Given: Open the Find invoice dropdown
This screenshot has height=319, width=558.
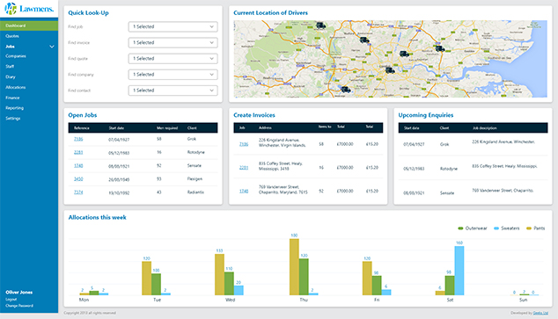Looking at the screenshot, I should pos(173,43).
